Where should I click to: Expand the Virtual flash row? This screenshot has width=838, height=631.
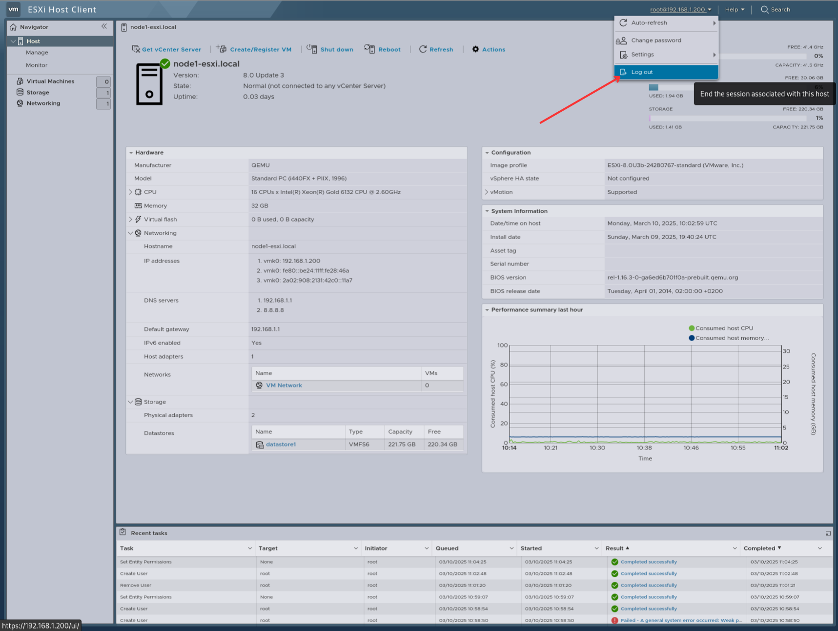tap(130, 220)
